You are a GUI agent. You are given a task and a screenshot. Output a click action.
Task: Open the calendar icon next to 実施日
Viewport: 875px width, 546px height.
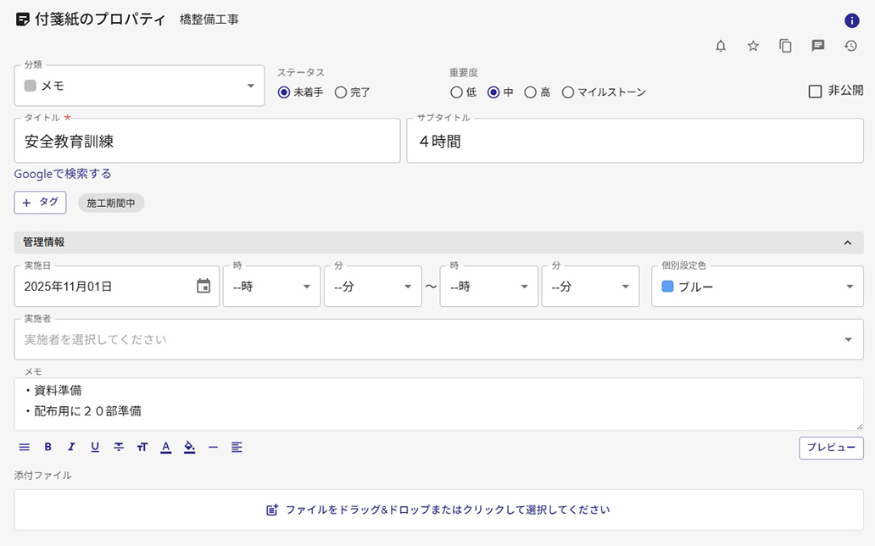[x=203, y=287]
